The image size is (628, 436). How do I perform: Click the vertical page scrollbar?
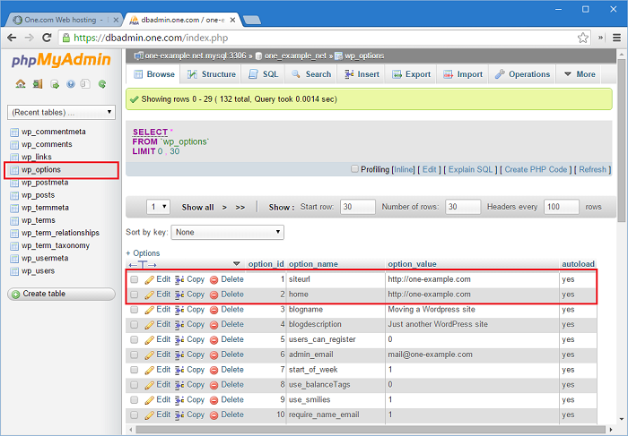[621, 140]
